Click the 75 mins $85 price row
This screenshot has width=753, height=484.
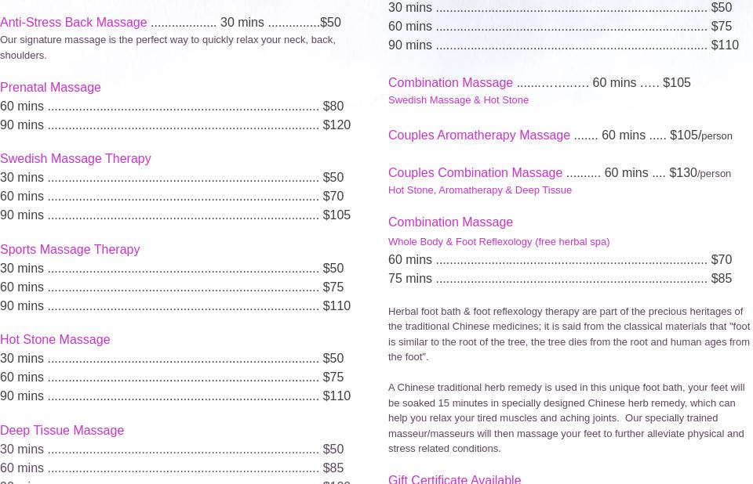coord(559,279)
